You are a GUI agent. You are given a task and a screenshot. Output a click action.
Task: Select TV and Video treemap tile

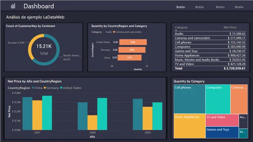tap(222, 120)
